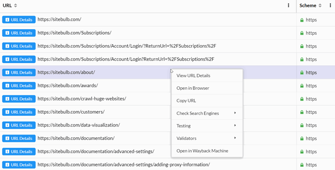
Task: Choose Open in Browser menu entry
Action: (x=207, y=88)
